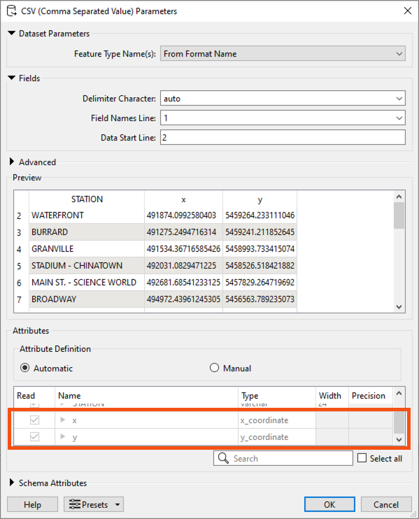Select the Manual attribute definition option

[x=214, y=368]
